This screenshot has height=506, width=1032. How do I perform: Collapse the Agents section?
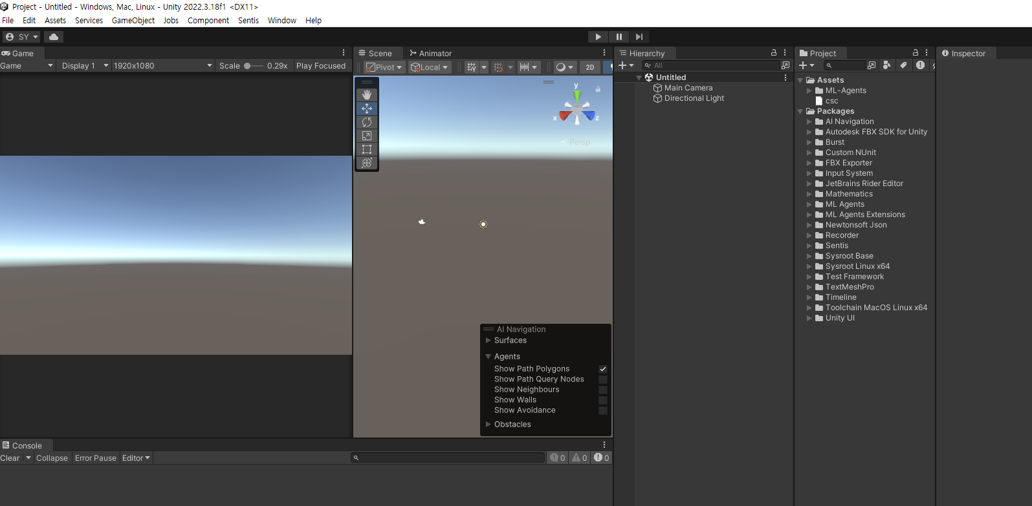click(x=489, y=357)
